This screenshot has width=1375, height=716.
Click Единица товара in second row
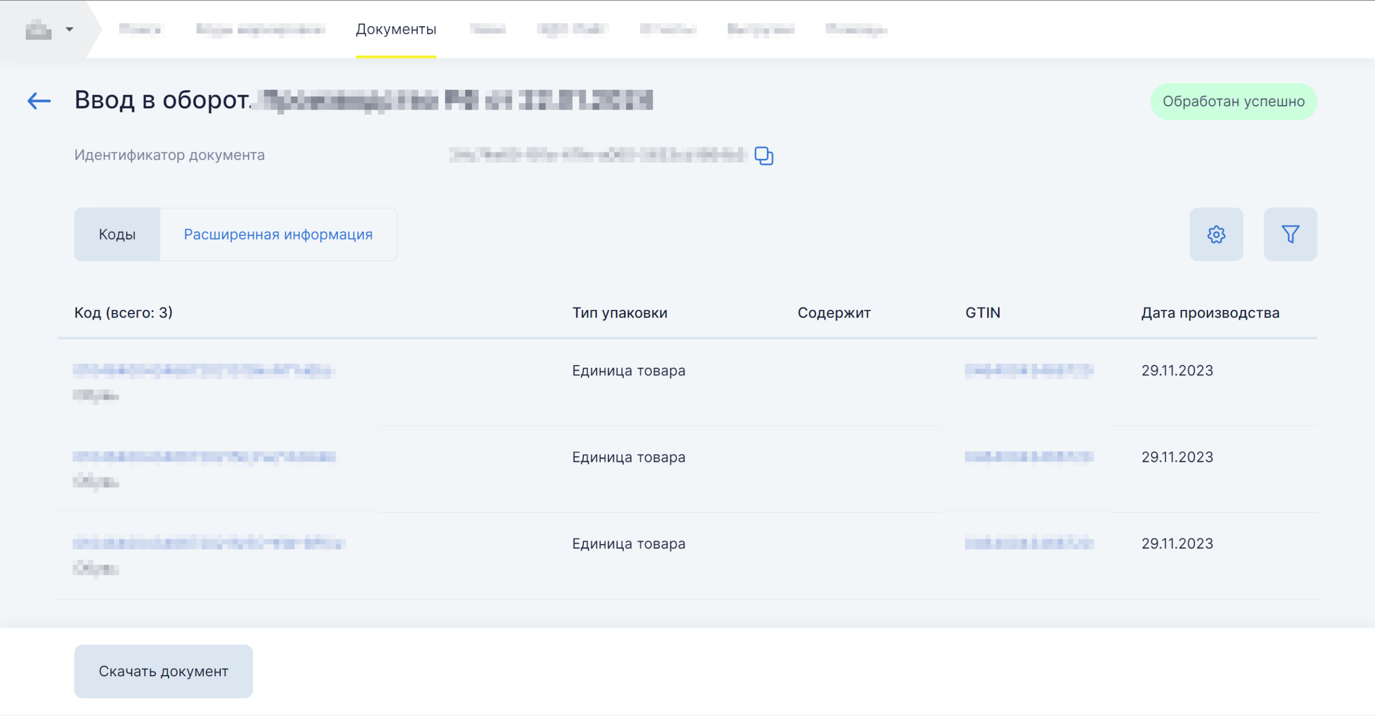click(628, 457)
